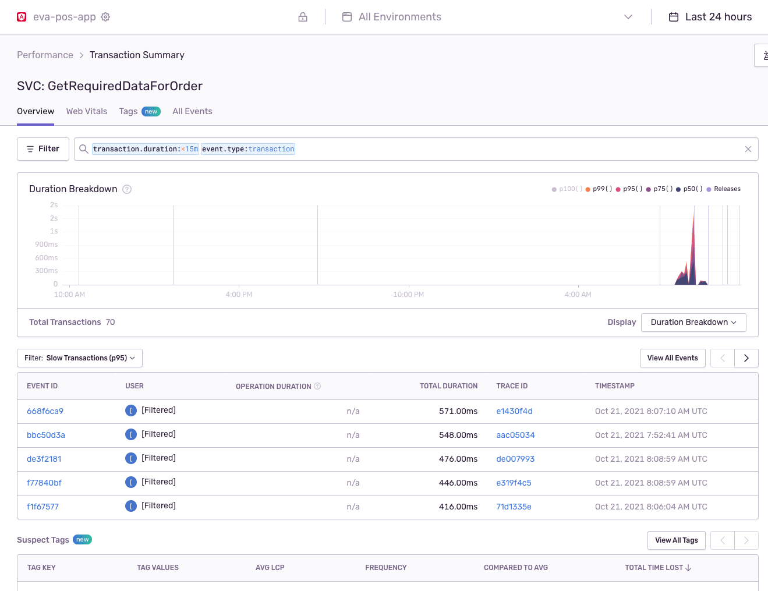Click the calendar icon beside Last 24 hours
Image resolution: width=768 pixels, height=591 pixels.
674,17
